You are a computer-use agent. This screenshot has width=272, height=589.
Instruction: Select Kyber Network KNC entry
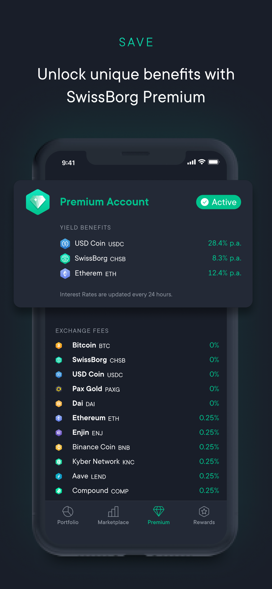[x=137, y=461]
